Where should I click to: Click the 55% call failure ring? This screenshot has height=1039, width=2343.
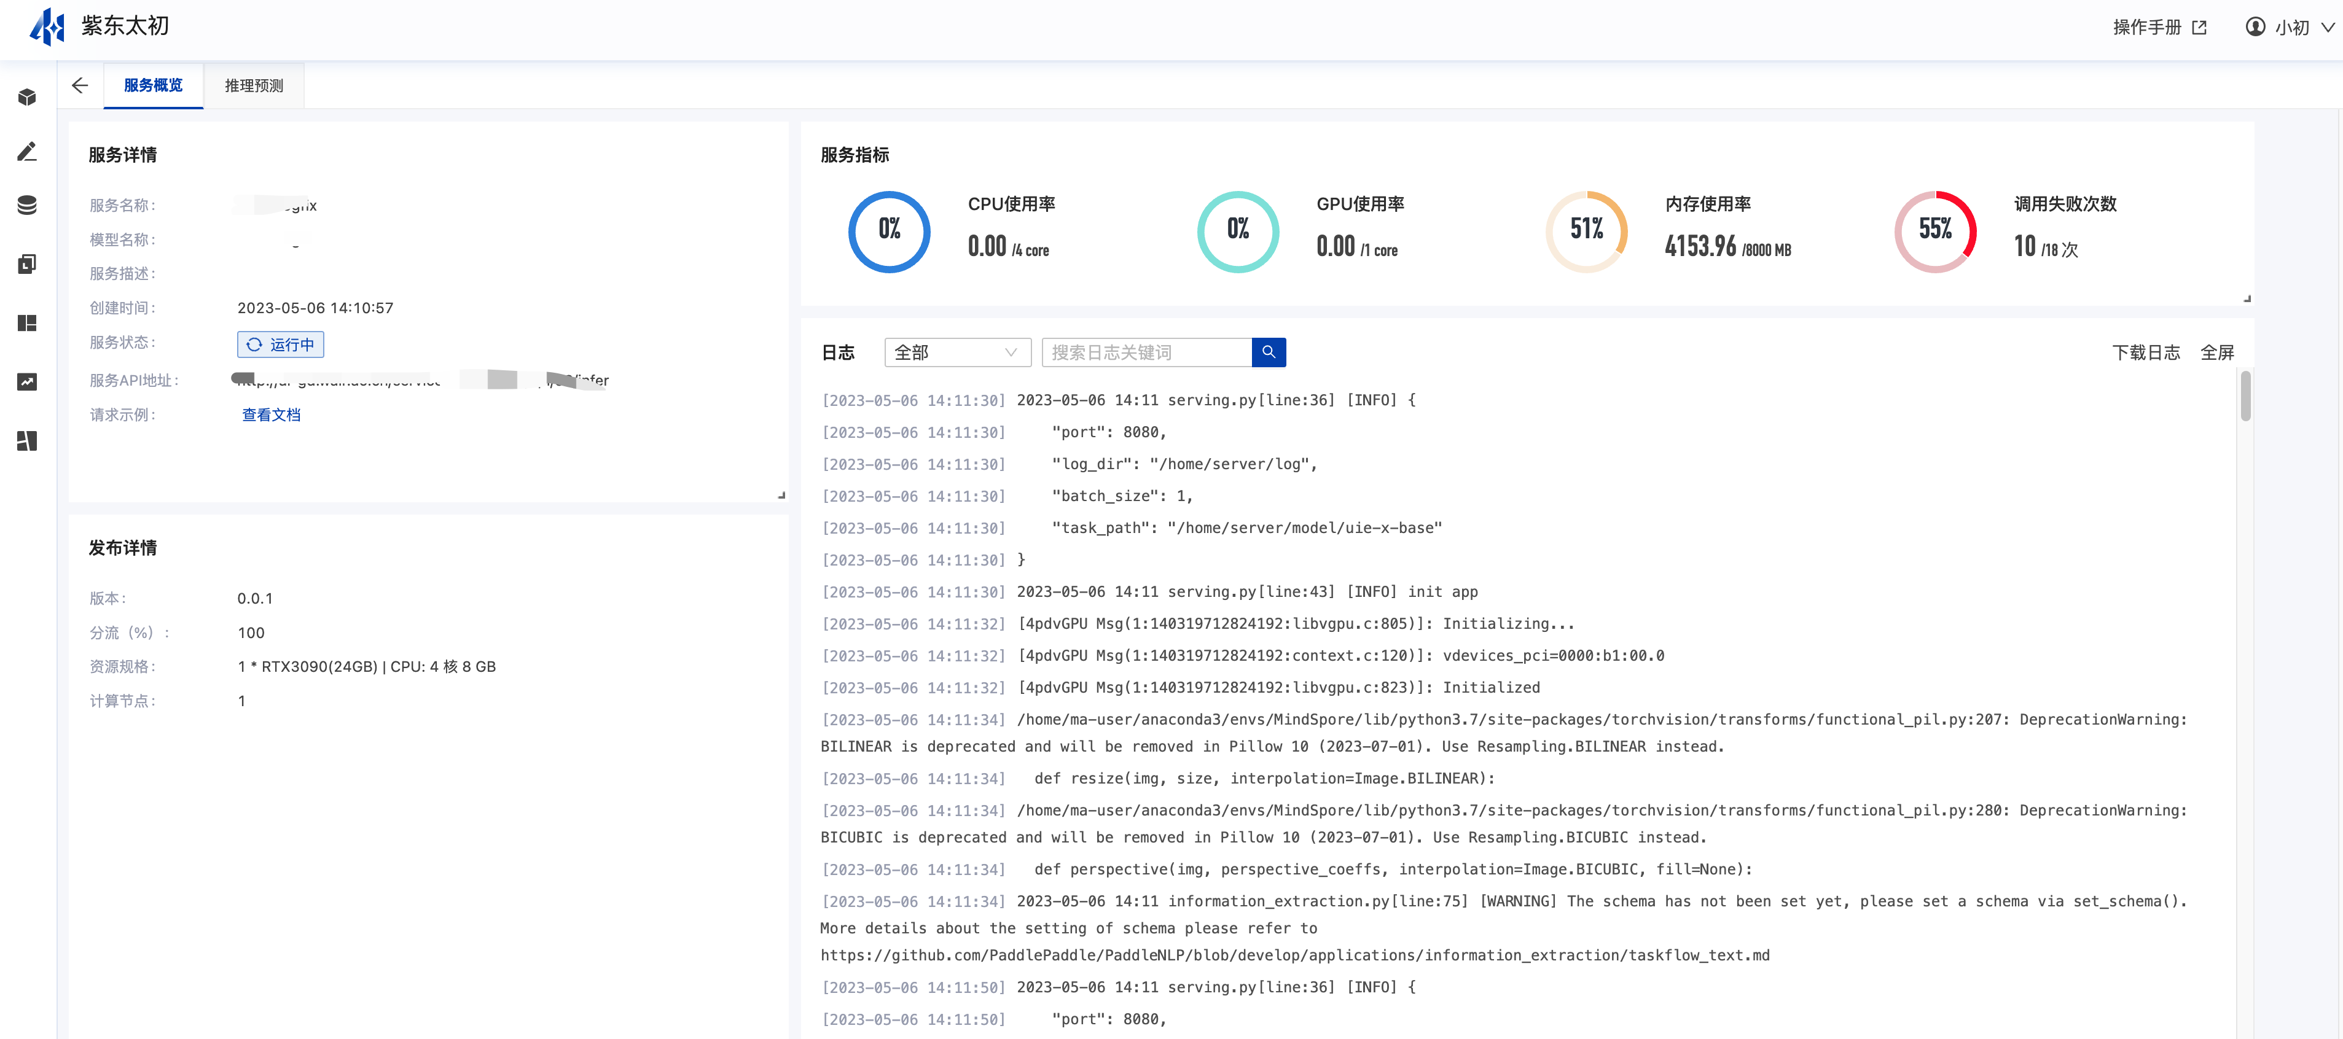[1934, 231]
